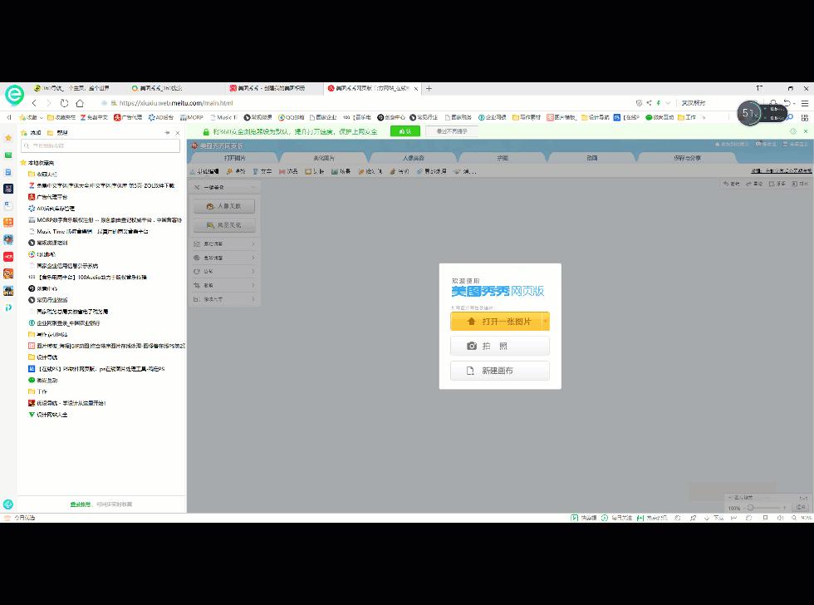Open a new browser tab with plus
The width and height of the screenshot is (814, 605).
429,88
